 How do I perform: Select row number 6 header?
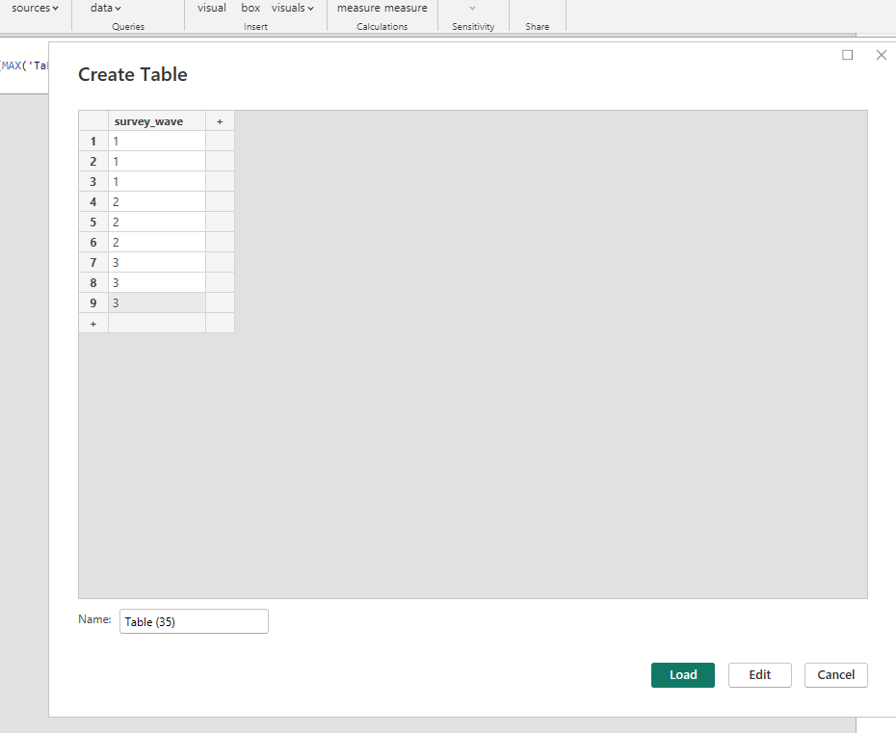[93, 242]
